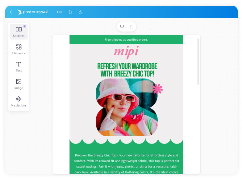242x183 pixels.
Task: Redo the last undone action
Action: click(80, 12)
